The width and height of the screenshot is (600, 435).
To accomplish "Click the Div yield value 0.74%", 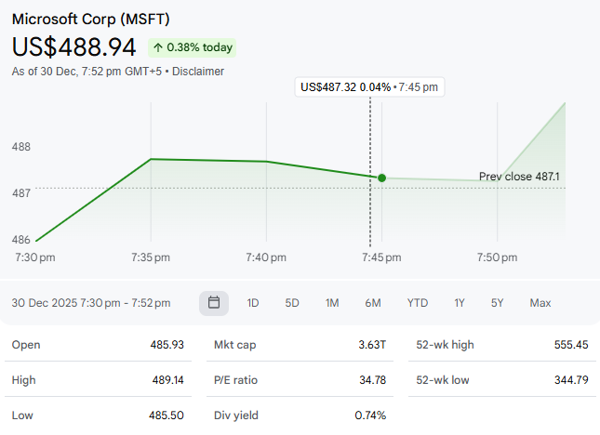I will click(370, 415).
